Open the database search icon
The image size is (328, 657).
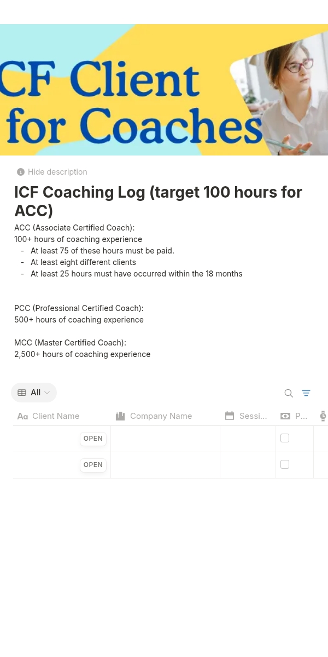tap(289, 393)
